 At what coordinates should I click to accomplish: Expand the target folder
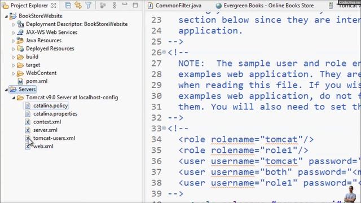click(14, 65)
